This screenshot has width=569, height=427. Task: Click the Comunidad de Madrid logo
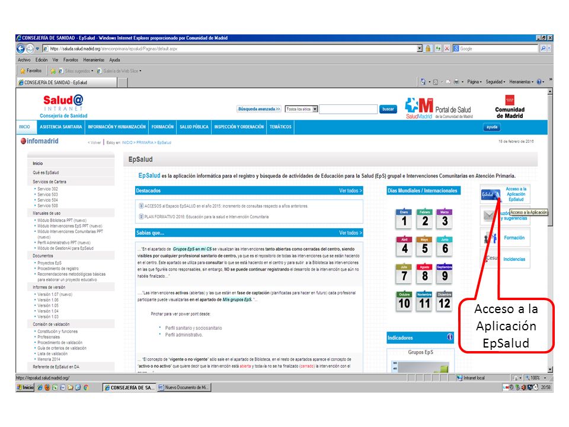(x=510, y=107)
